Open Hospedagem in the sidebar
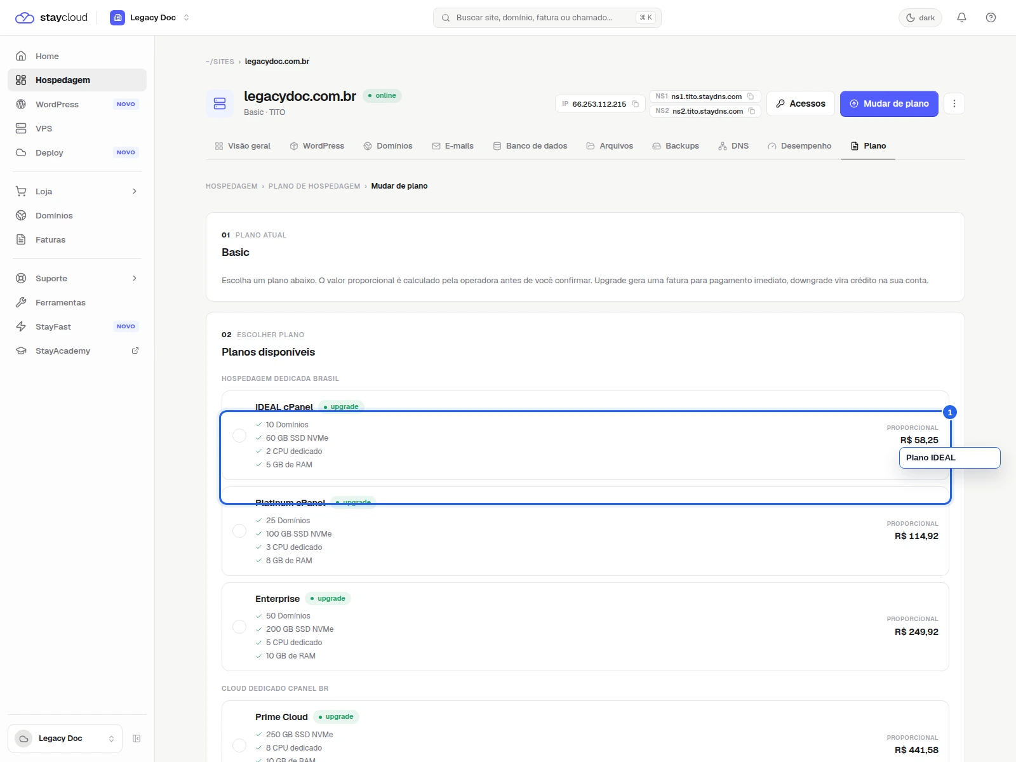The height and width of the screenshot is (762, 1016). [77, 80]
